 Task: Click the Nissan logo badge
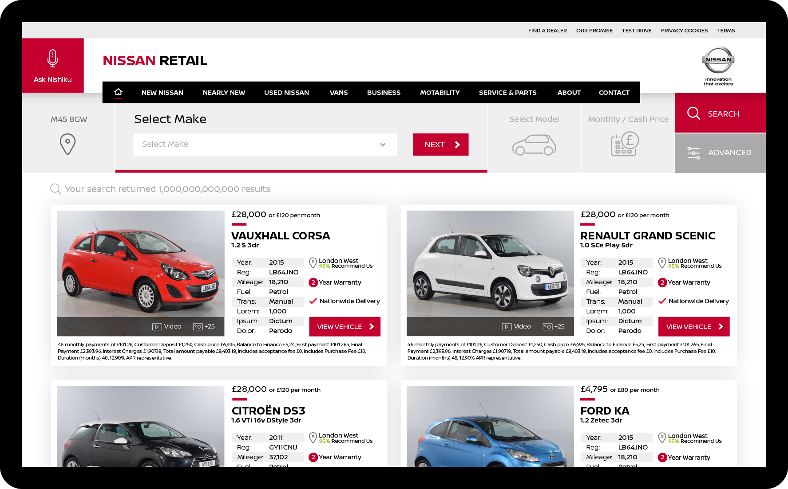(x=718, y=60)
